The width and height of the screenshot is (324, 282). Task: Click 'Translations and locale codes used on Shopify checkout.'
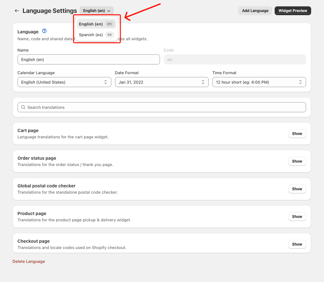point(72,248)
